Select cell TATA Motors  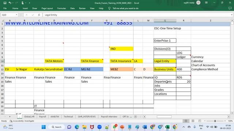tap(54, 61)
